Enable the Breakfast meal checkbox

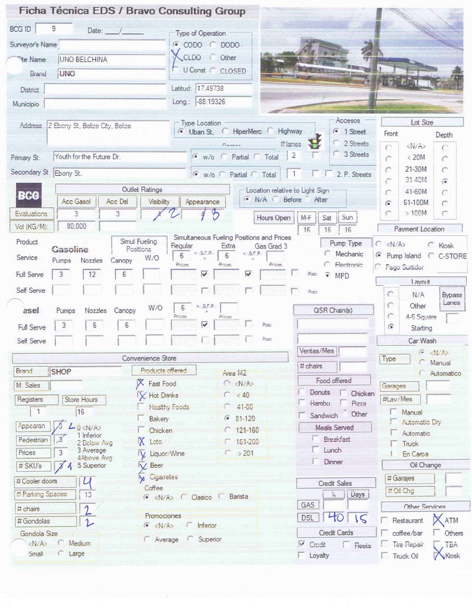point(315,438)
